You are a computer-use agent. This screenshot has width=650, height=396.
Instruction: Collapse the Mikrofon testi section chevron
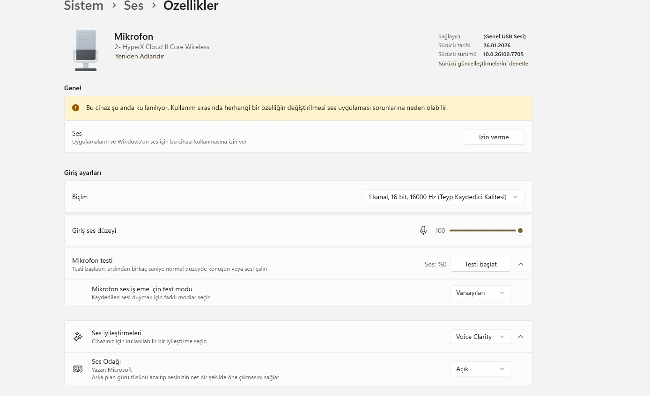[x=521, y=264]
